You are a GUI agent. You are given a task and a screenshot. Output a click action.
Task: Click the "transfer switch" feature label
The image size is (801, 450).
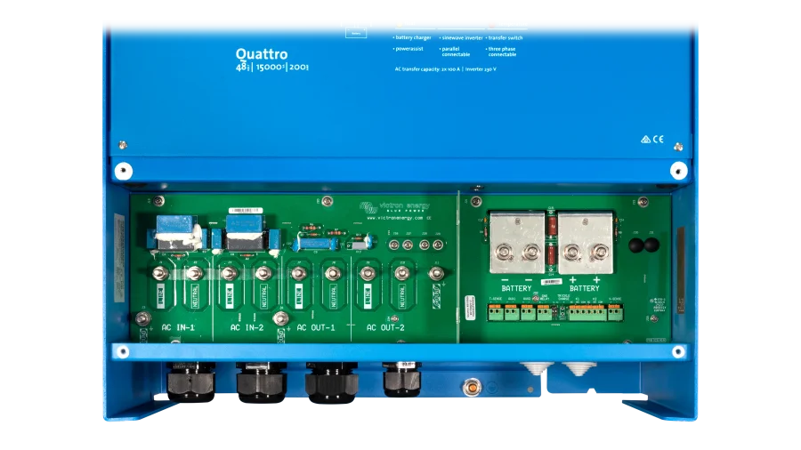tap(506, 37)
